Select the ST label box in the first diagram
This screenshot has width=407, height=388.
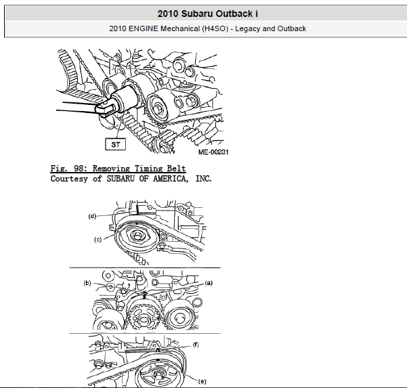tap(116, 144)
